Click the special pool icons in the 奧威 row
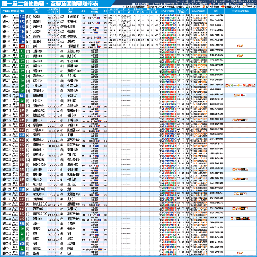Image resolution: width=257 pixels, height=257 pixels. [x=240, y=46]
